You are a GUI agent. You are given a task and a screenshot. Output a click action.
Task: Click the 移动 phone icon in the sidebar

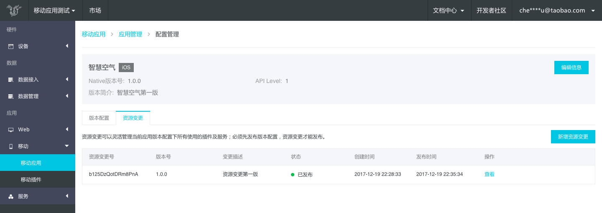coord(11,146)
